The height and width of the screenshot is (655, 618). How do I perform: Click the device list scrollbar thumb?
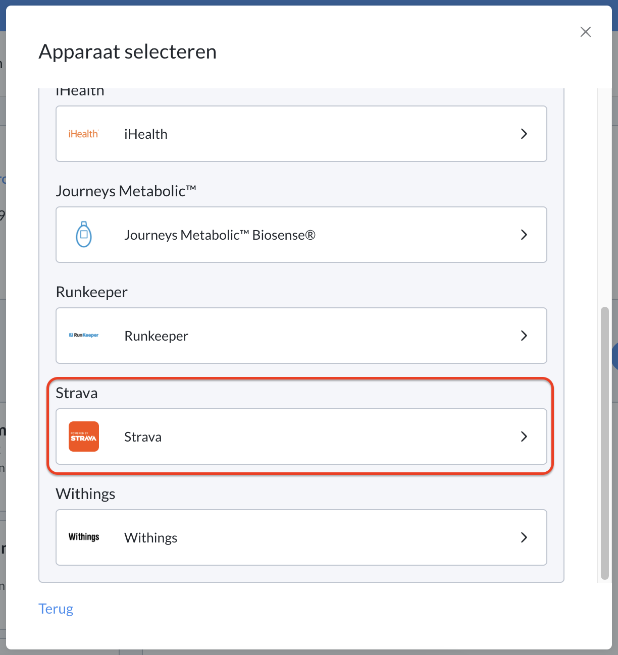point(605,443)
